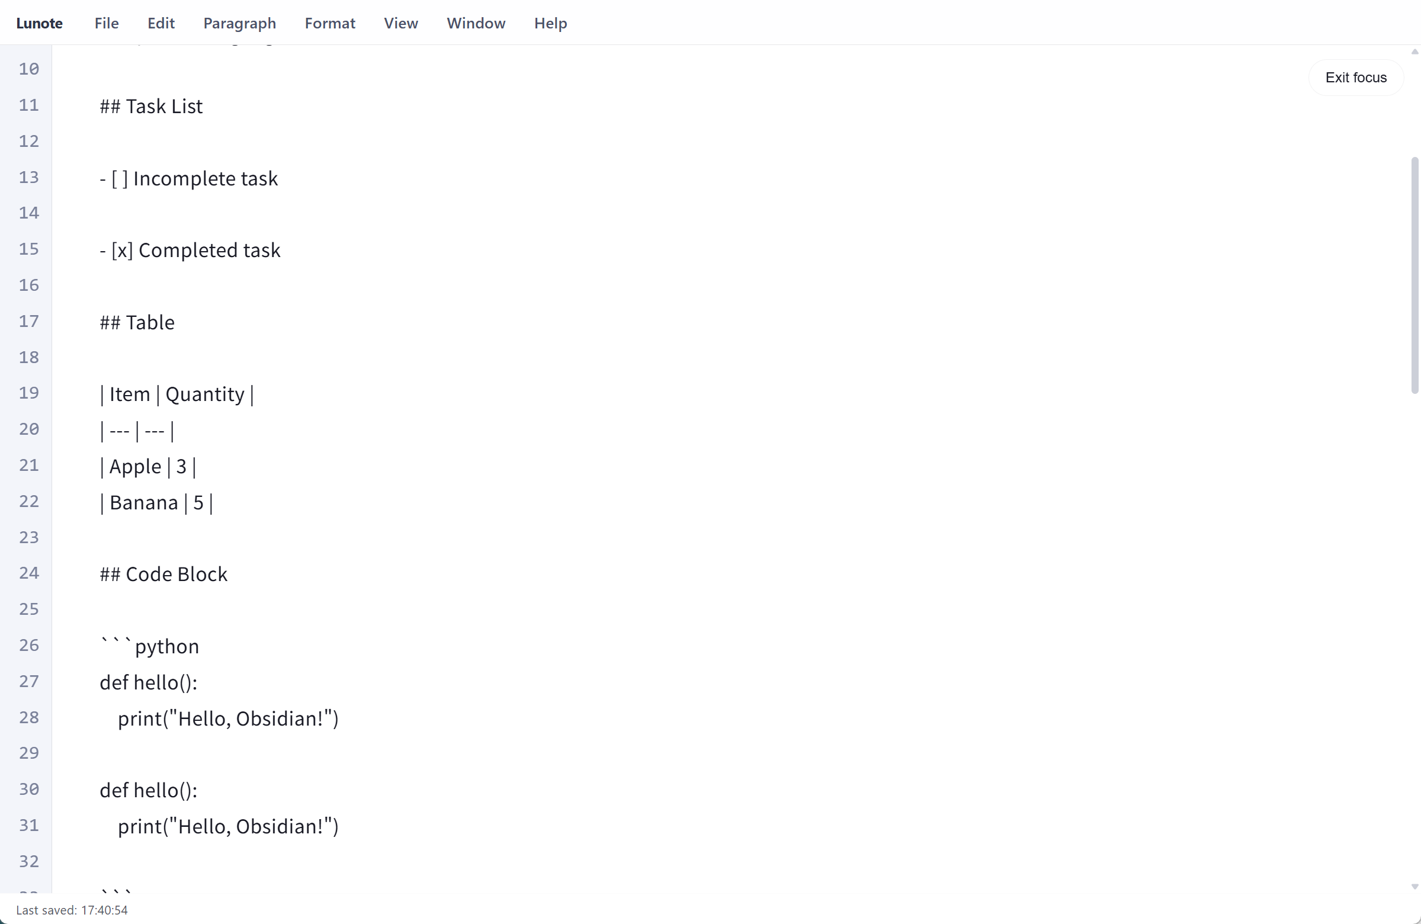Viewport: 1421px width, 924px height.
Task: Click the vertical scrollbar thumb
Action: click(x=1414, y=275)
